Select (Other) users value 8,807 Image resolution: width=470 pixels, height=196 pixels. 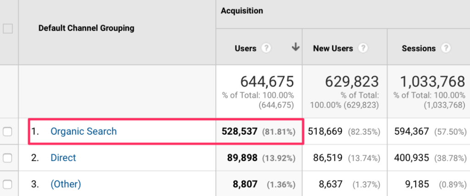pos(245,184)
